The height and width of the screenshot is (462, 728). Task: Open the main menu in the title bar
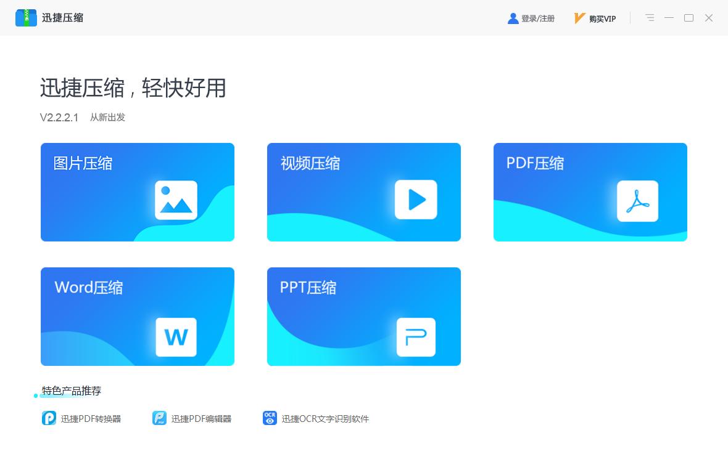649,18
